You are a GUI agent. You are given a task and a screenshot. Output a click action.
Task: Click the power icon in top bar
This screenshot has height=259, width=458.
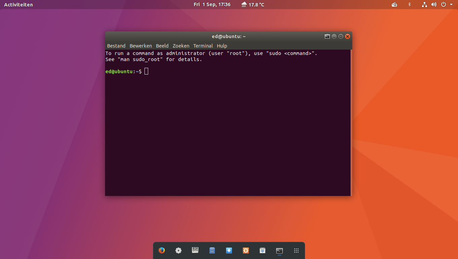click(444, 4)
